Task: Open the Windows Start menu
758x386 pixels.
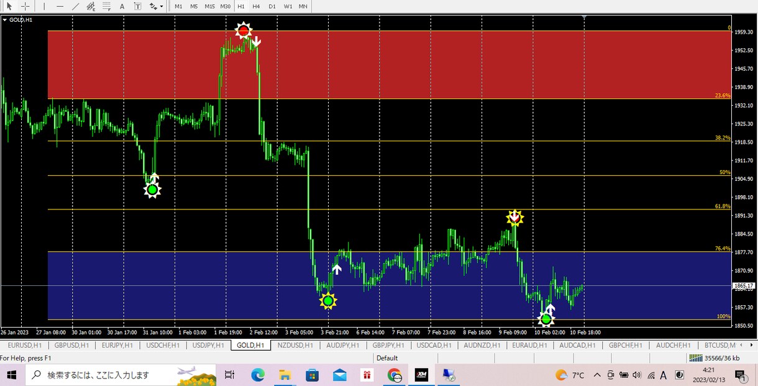Action: pyautogui.click(x=12, y=375)
